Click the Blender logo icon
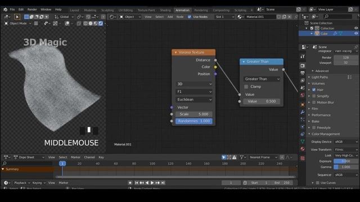The height and width of the screenshot is (202, 360). click(5, 10)
